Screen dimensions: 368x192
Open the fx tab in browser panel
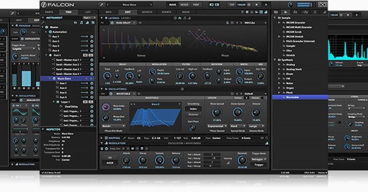pyautogui.click(x=295, y=12)
